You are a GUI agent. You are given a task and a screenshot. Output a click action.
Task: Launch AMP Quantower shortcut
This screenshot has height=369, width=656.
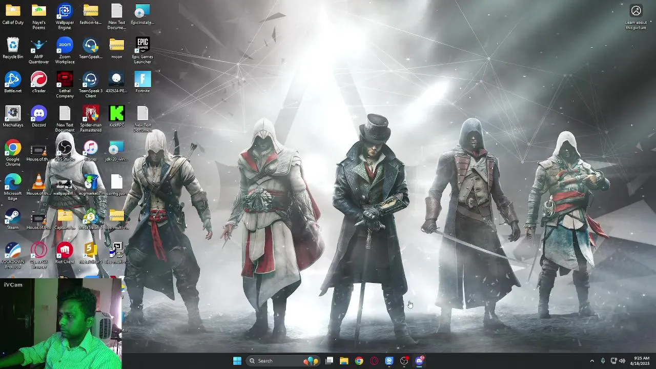(39, 51)
